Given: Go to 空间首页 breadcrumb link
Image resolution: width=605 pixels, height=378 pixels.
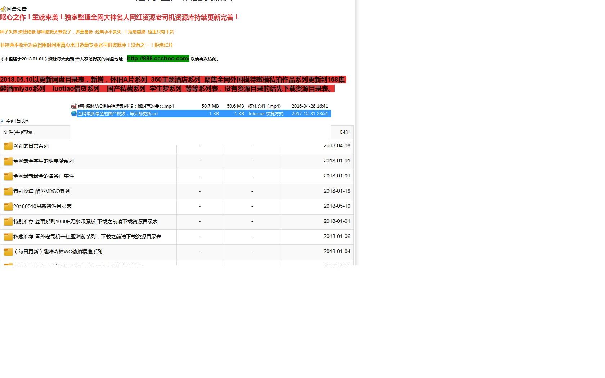Looking at the screenshot, I should (x=17, y=121).
